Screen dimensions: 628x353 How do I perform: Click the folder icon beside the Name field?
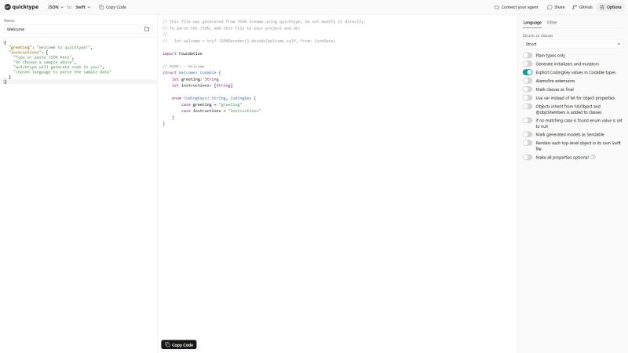tap(147, 29)
